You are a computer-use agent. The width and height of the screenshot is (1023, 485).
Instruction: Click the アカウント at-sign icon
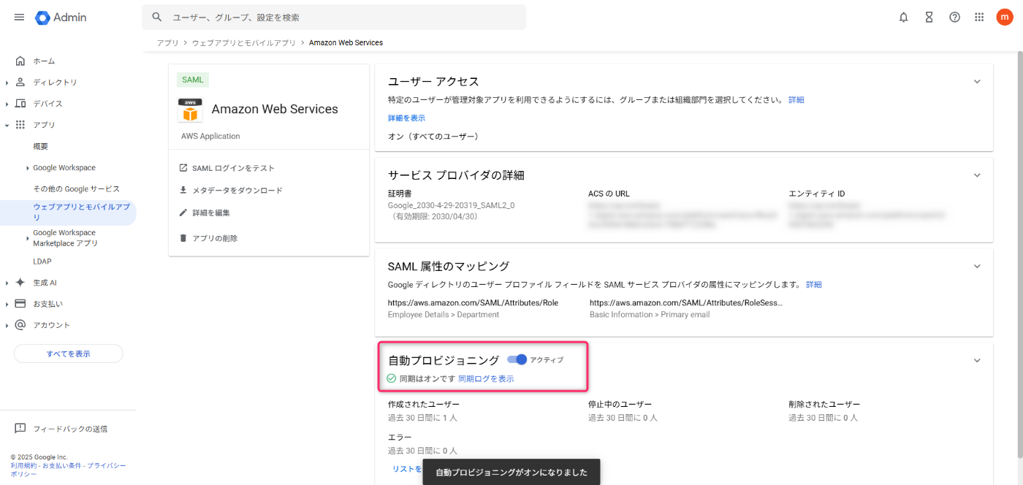click(x=20, y=325)
